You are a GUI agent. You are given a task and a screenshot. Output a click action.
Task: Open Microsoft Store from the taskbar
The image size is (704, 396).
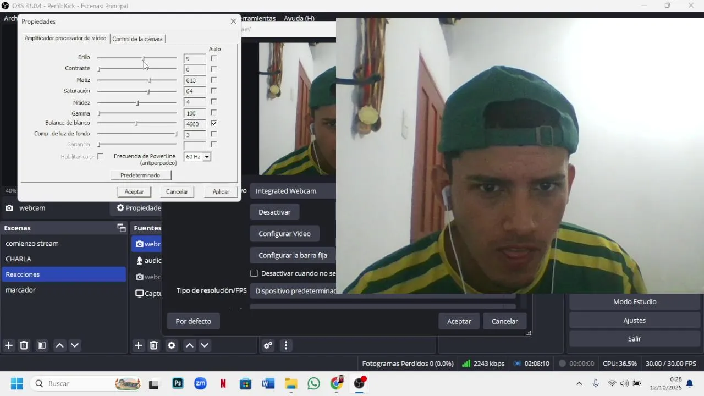[246, 383]
